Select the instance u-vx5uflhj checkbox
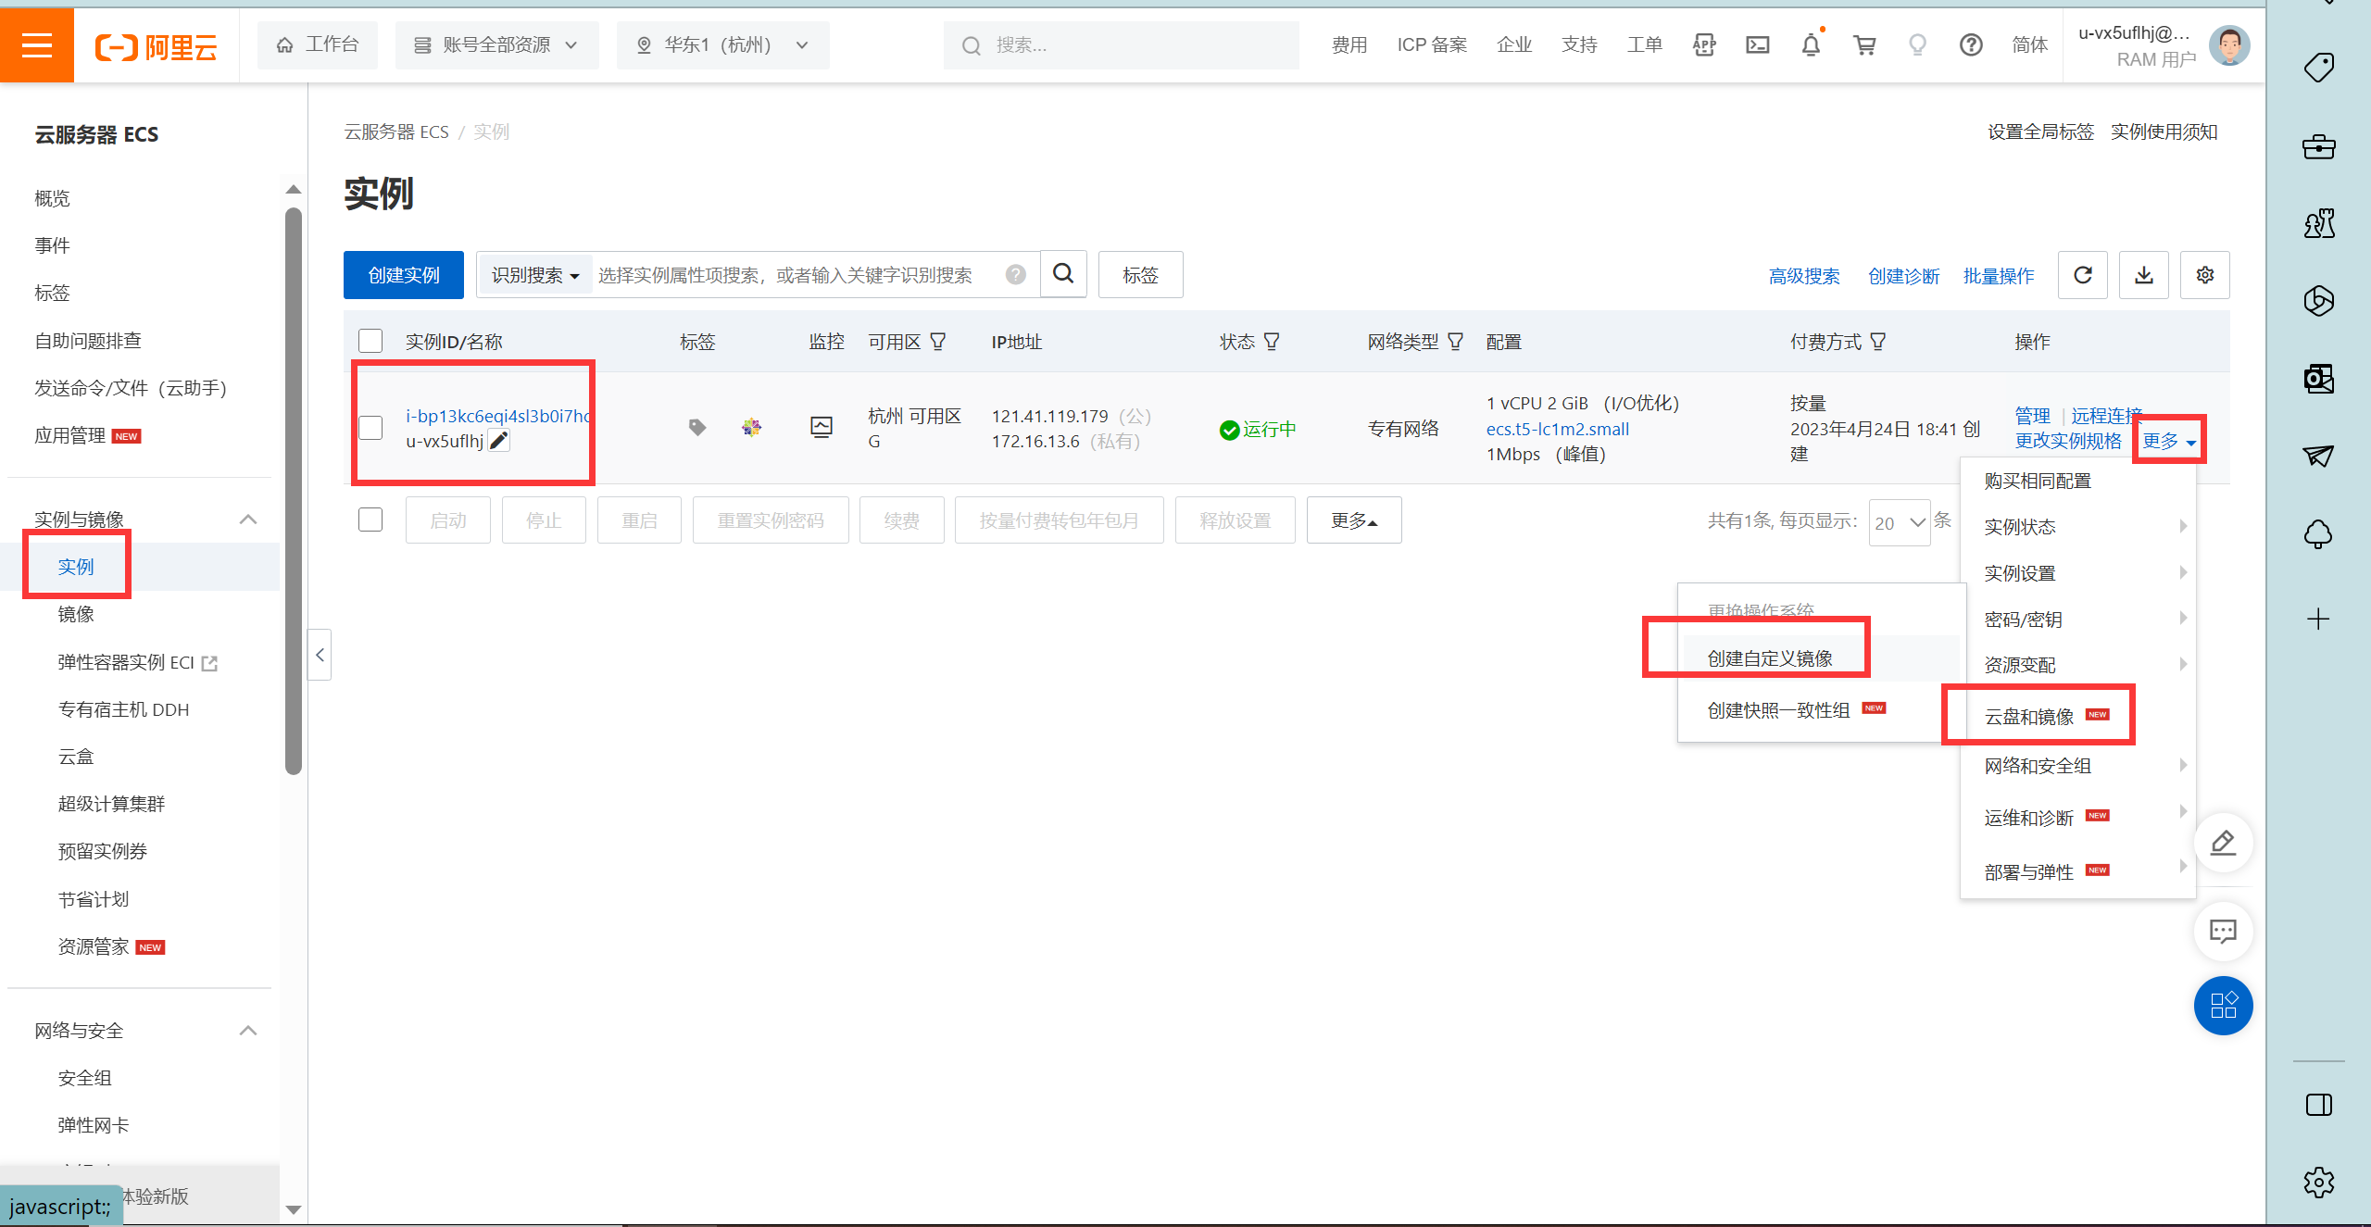Screen dimensions: 2371x1227 (x=370, y=428)
